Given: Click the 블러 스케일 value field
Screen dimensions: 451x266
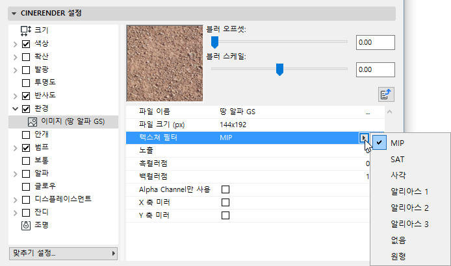Looking at the screenshot, I should coord(376,70).
